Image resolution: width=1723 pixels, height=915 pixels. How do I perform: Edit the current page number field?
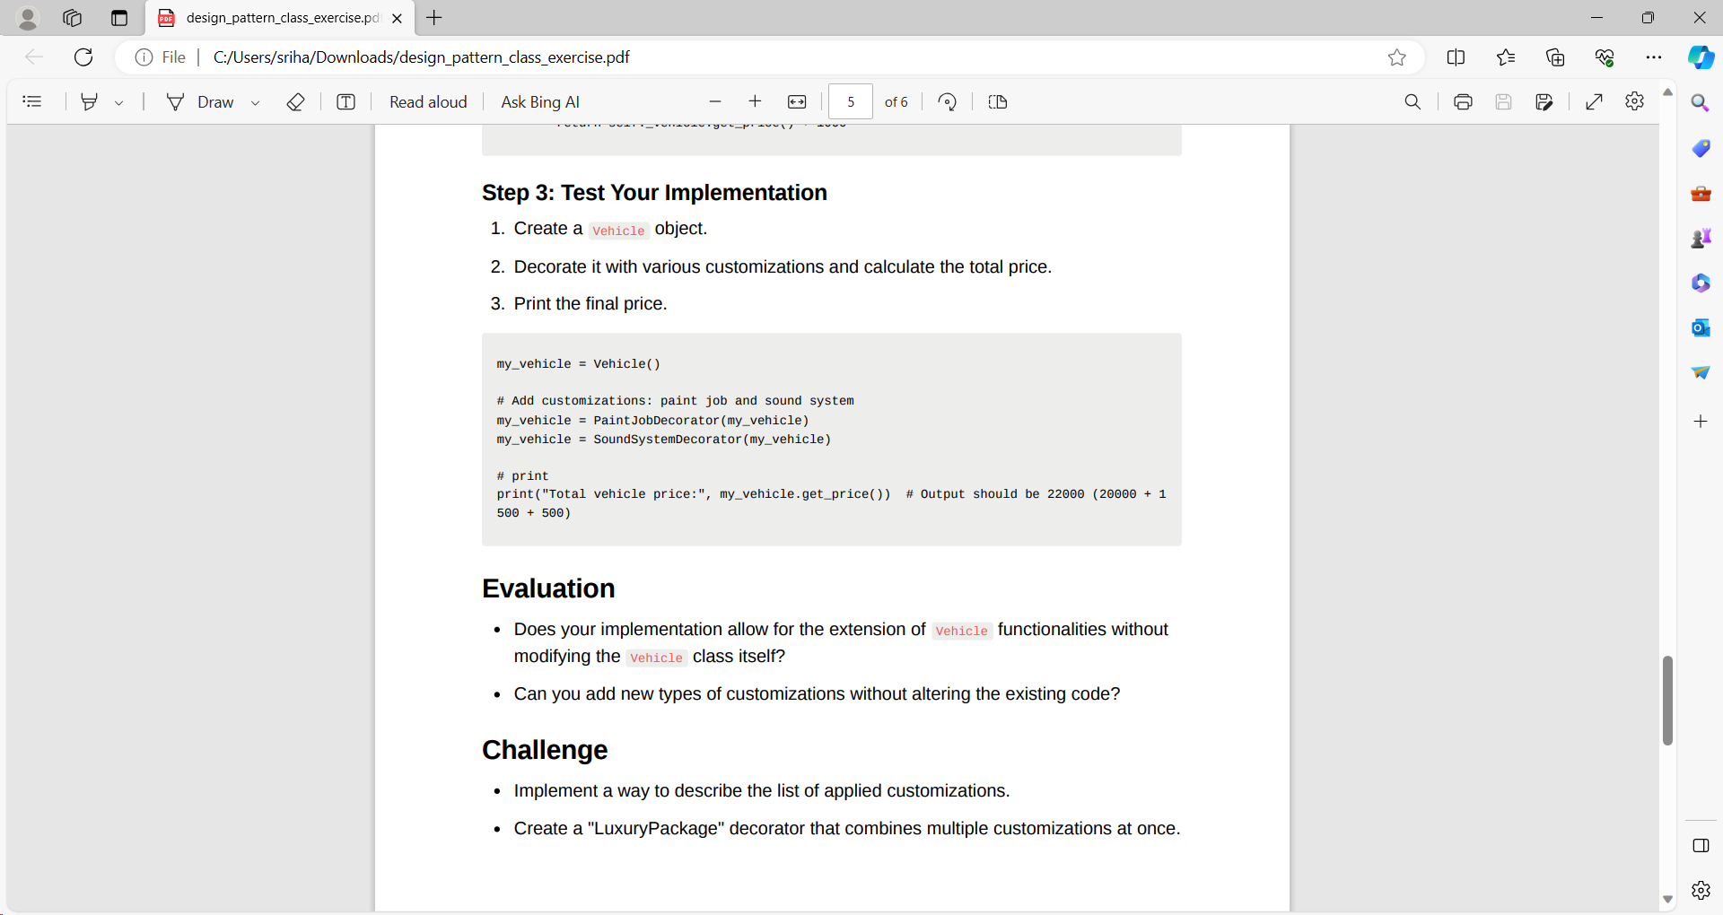[850, 101]
